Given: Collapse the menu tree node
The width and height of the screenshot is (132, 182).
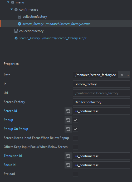Looking at the screenshot, I should (x=8, y=2).
